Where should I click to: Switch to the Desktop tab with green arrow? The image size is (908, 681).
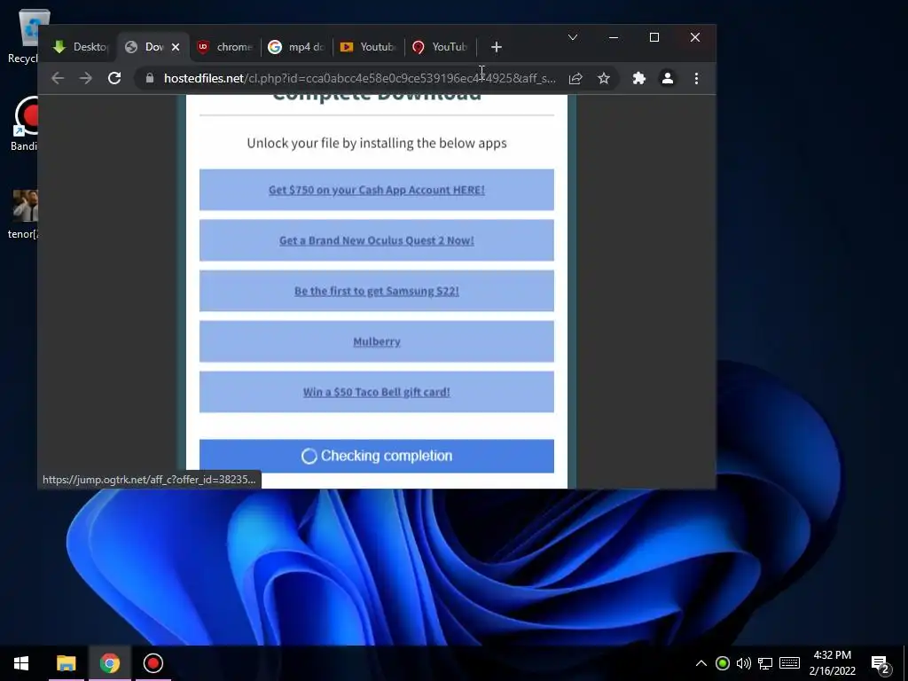point(80,47)
